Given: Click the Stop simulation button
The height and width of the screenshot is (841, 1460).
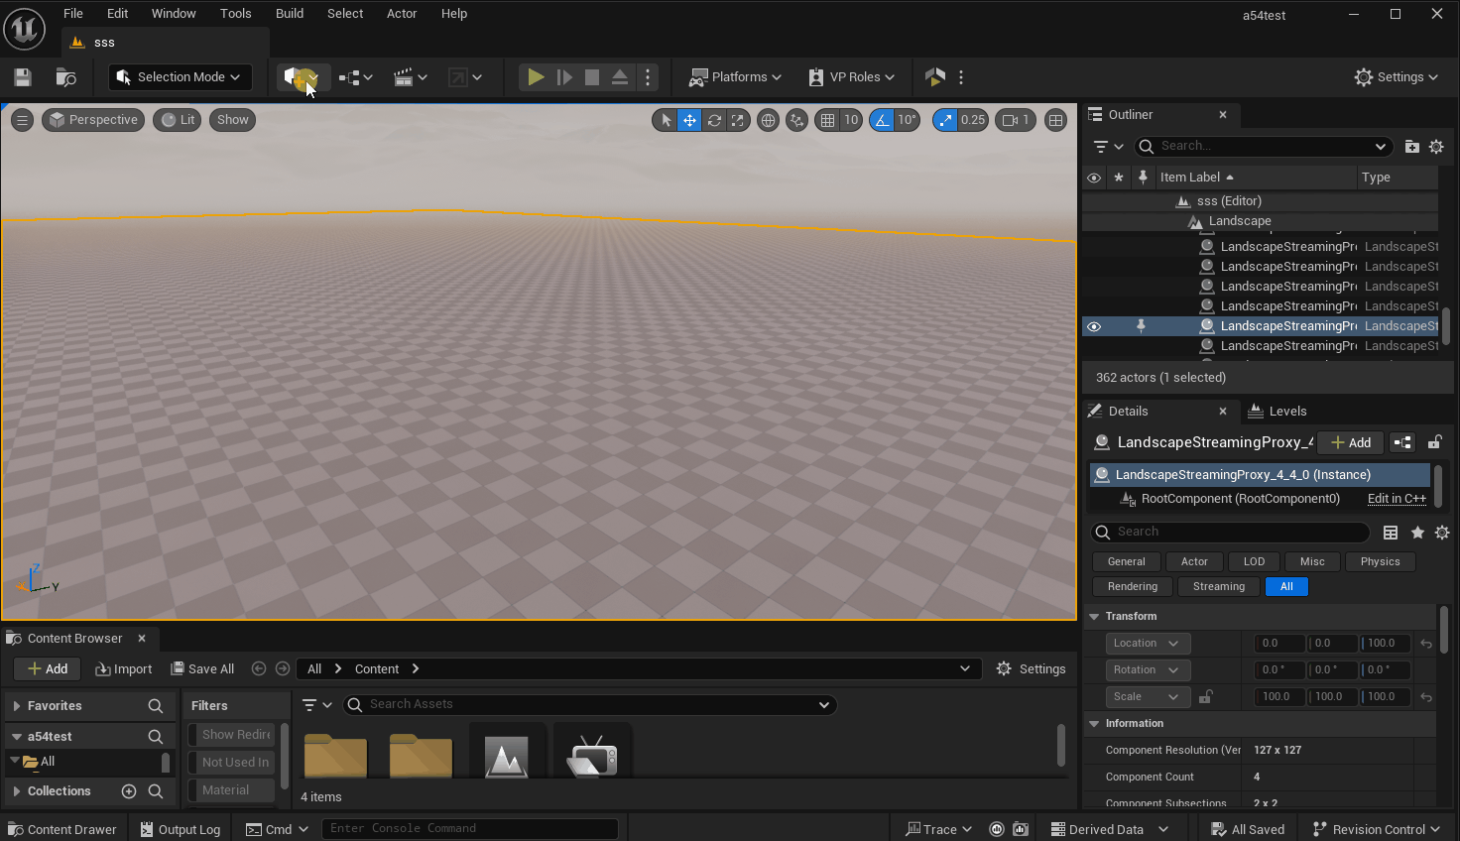Looking at the screenshot, I should pos(592,77).
